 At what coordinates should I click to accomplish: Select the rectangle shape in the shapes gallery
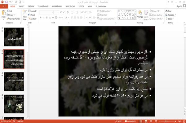tap(127, 11)
